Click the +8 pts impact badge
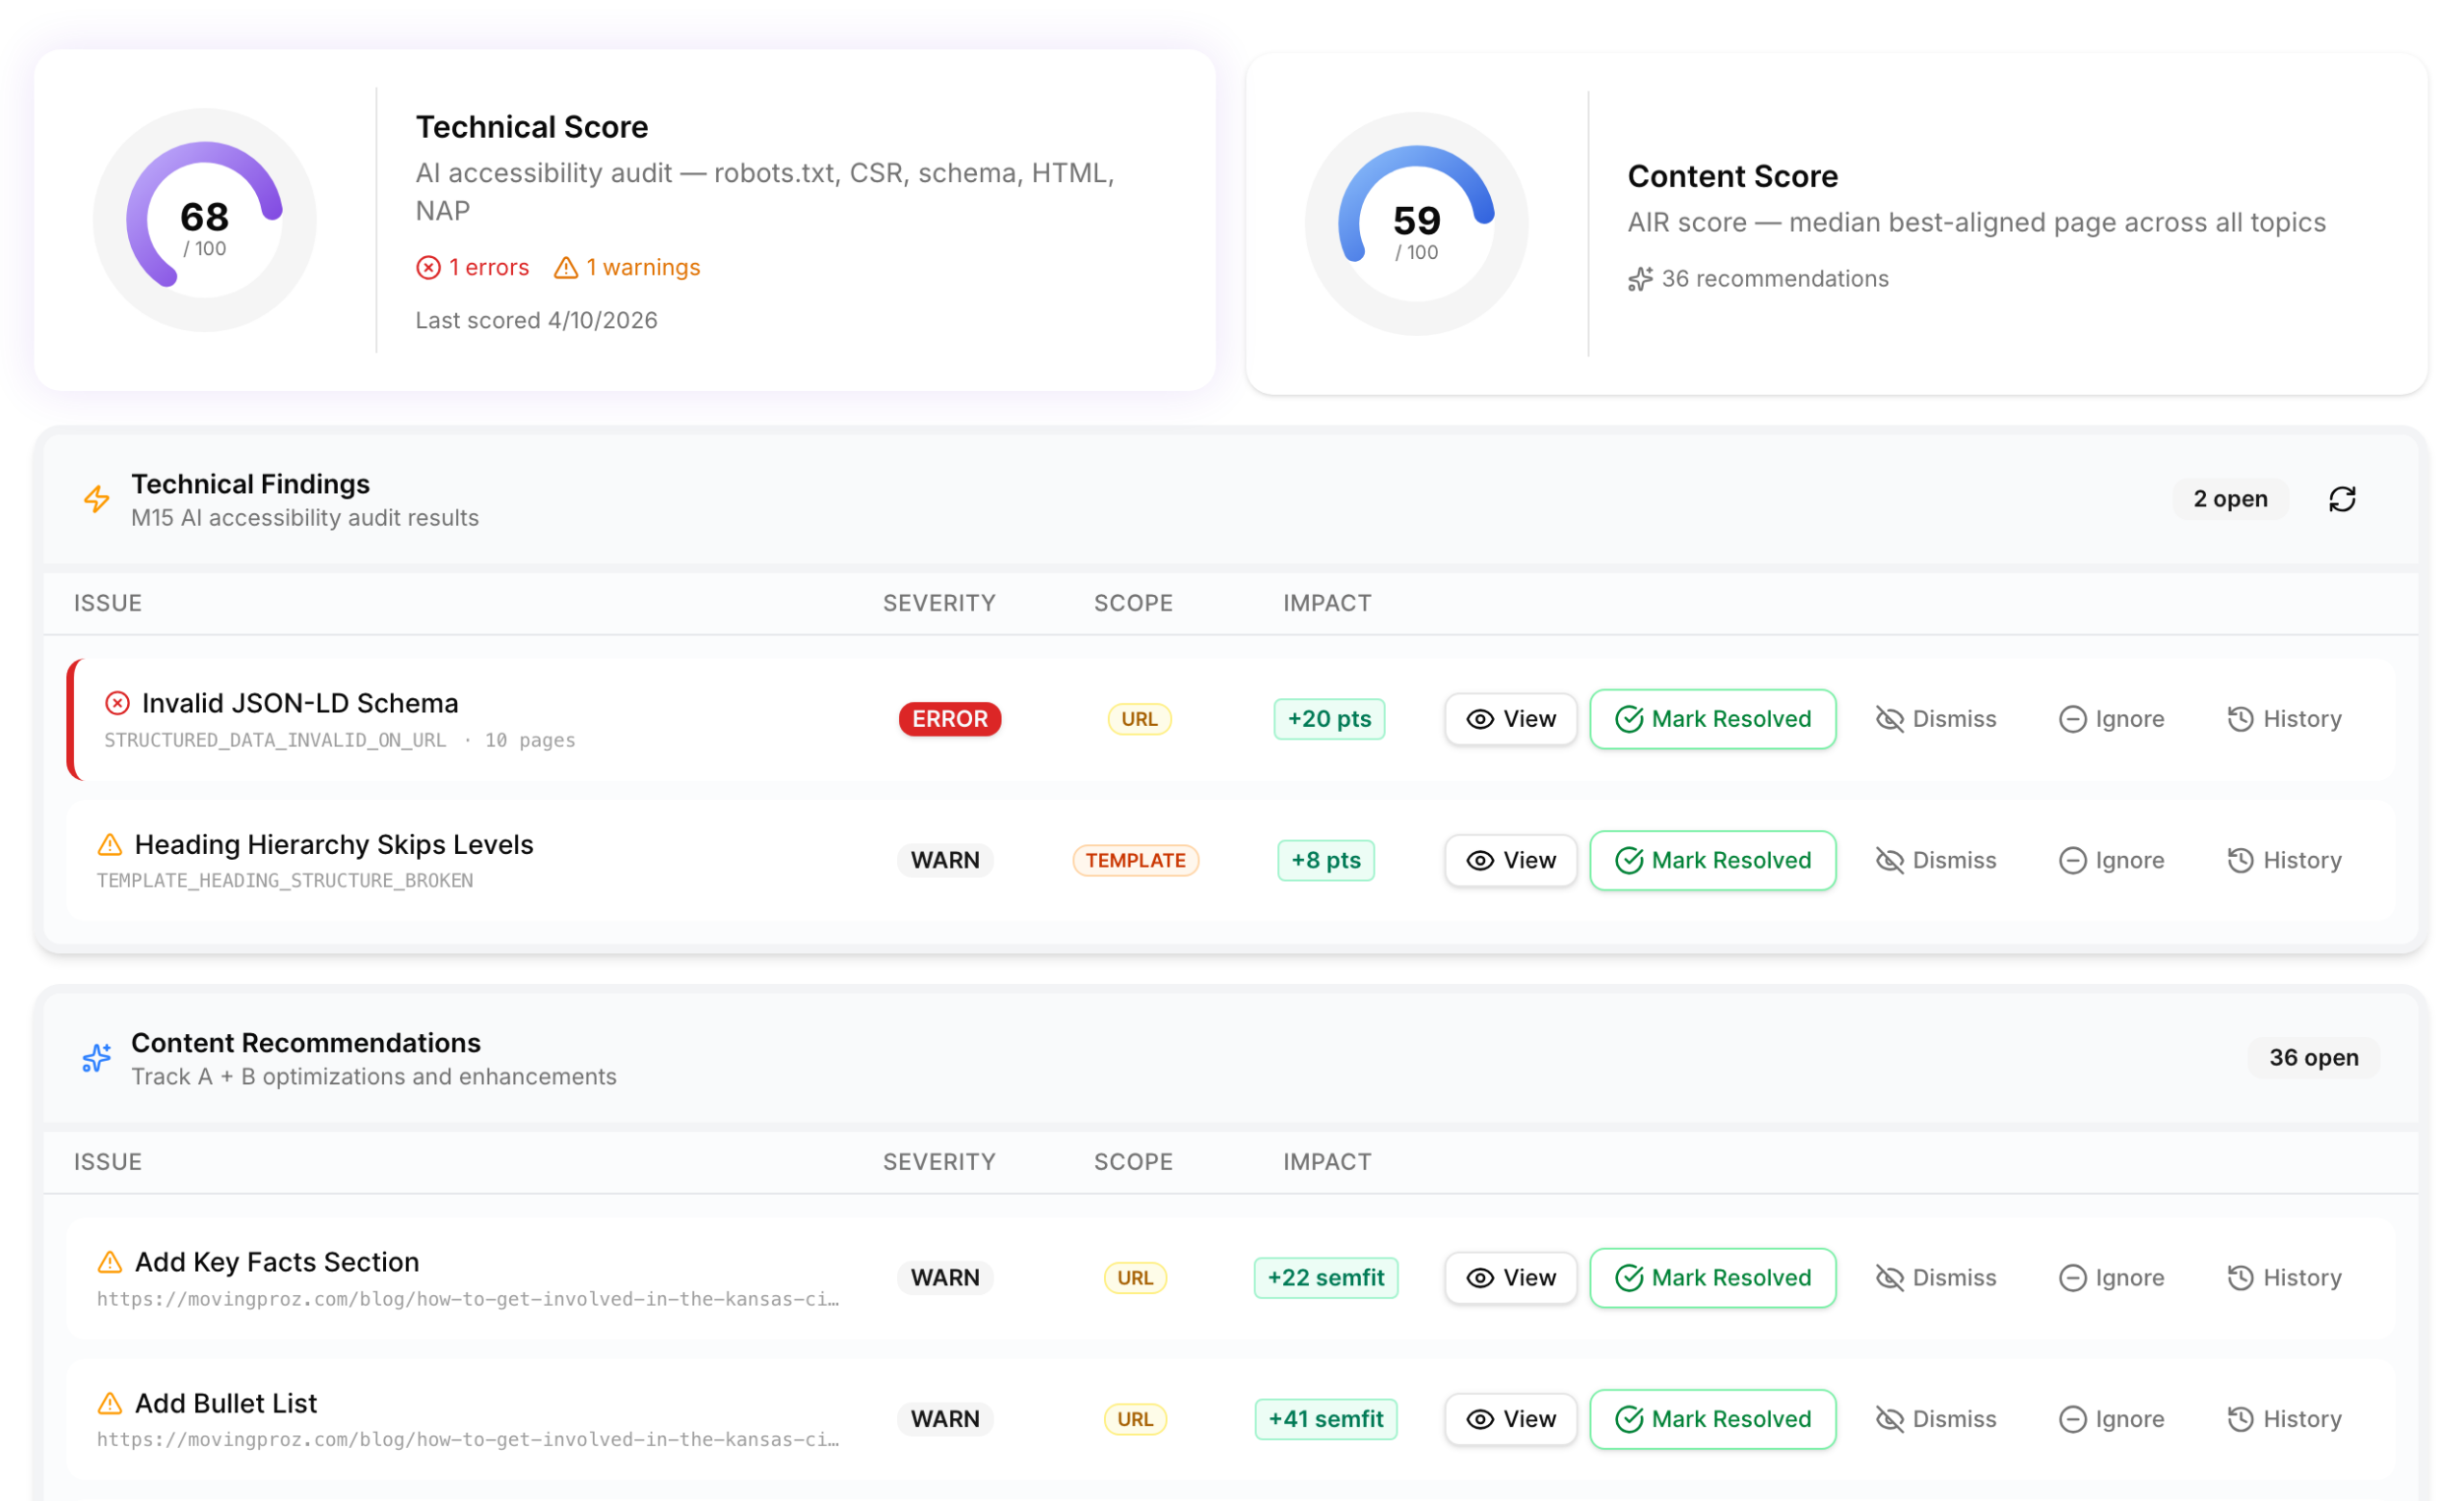This screenshot has height=1501, width=2464. click(x=1326, y=860)
